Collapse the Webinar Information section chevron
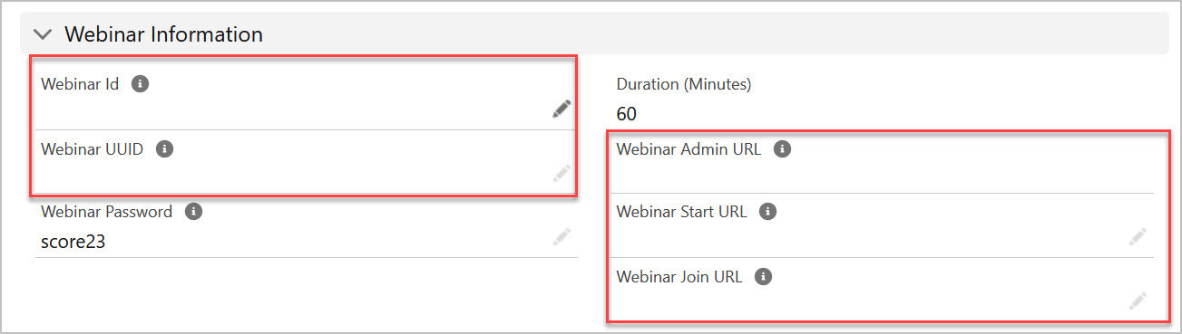Viewport: 1182px width, 334px height. pyautogui.click(x=43, y=34)
